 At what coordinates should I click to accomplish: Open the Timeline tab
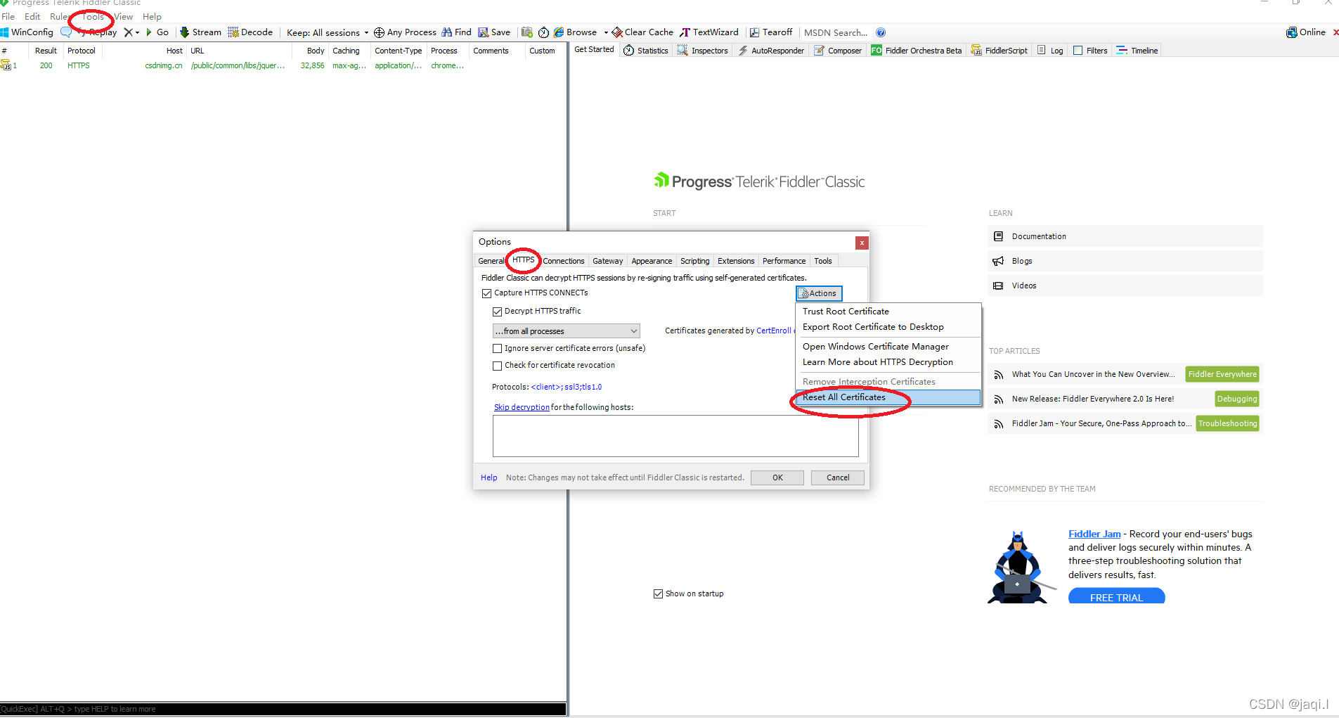pos(1137,51)
